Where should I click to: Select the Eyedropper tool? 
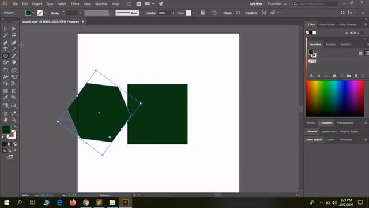tap(5, 98)
